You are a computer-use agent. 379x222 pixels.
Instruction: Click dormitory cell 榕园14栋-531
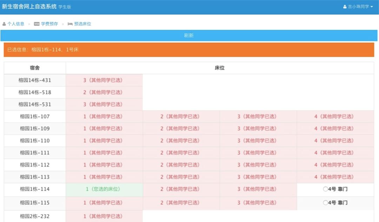[x=35, y=104]
